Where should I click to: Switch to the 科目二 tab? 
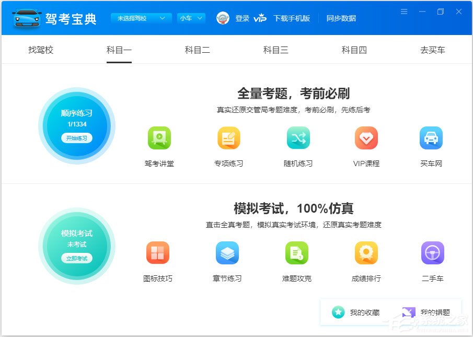click(197, 50)
